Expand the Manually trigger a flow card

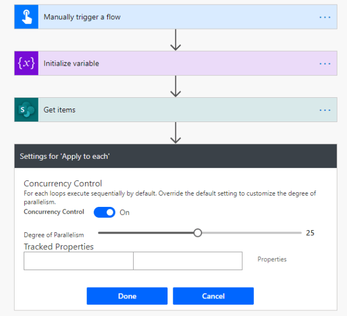point(169,17)
